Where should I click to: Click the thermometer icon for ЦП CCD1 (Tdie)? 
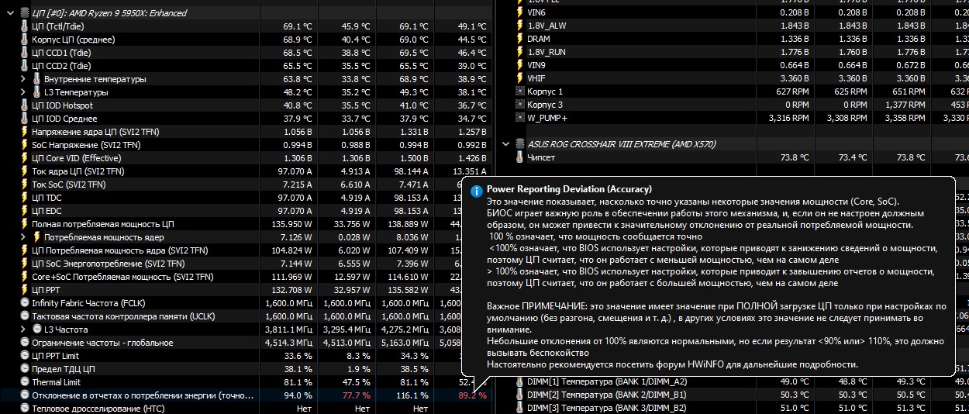tap(24, 53)
